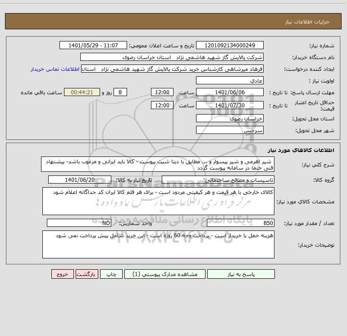Click the buyer notes text area
This screenshot has height=336, width=347.
click(x=158, y=244)
